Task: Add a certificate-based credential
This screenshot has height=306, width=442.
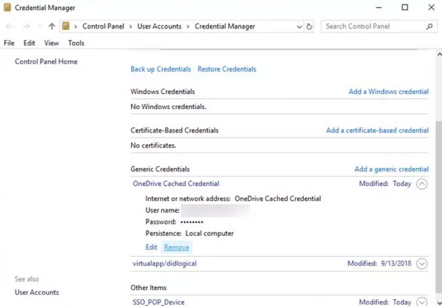Action: pos(377,131)
